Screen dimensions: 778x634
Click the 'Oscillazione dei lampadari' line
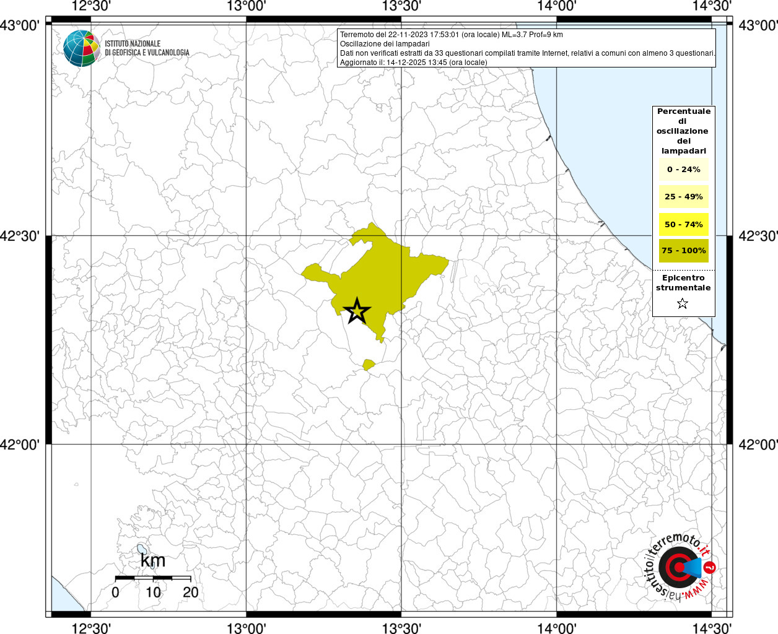(x=385, y=44)
